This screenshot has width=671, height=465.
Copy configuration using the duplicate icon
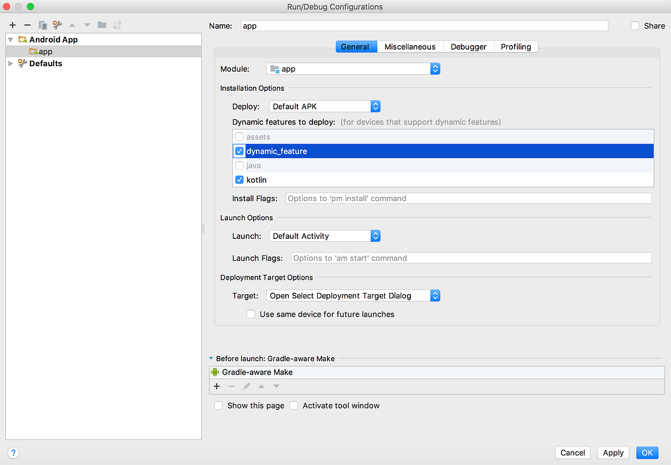click(x=43, y=26)
